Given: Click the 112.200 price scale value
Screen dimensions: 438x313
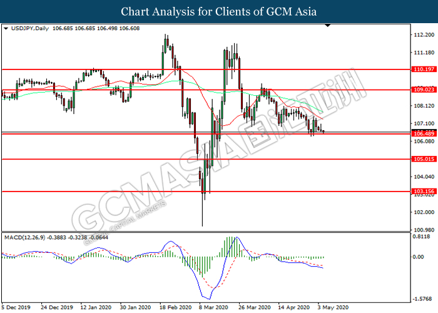Looking at the screenshot, I should 424,34.
